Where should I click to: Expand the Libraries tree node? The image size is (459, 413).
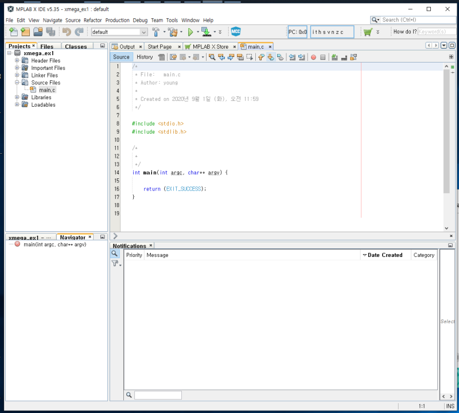click(x=17, y=98)
